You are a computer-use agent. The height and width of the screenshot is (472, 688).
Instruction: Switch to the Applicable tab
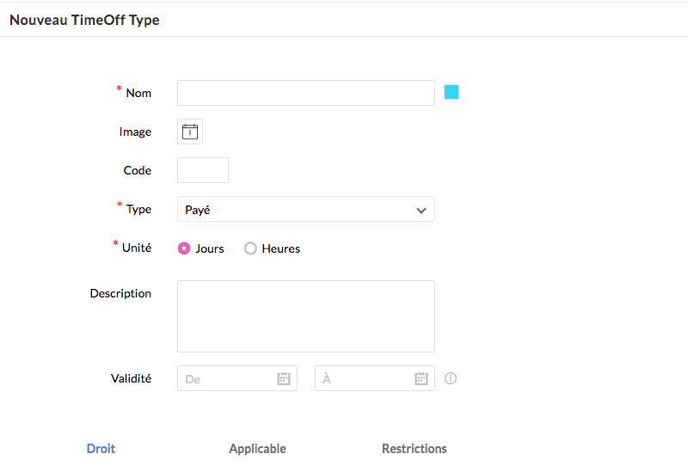(257, 449)
